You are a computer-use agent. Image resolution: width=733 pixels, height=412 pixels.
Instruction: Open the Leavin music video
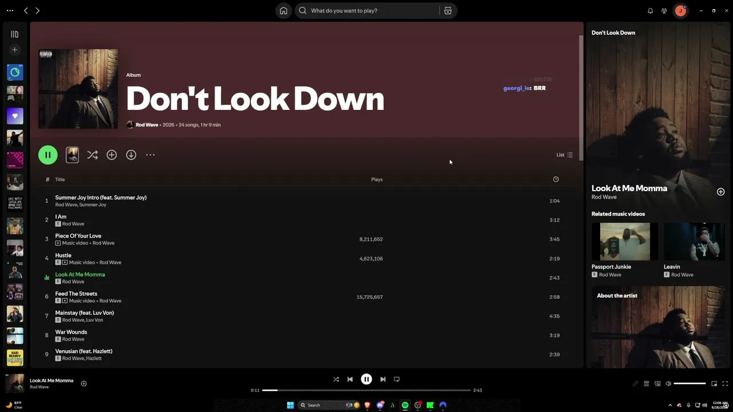click(x=695, y=250)
